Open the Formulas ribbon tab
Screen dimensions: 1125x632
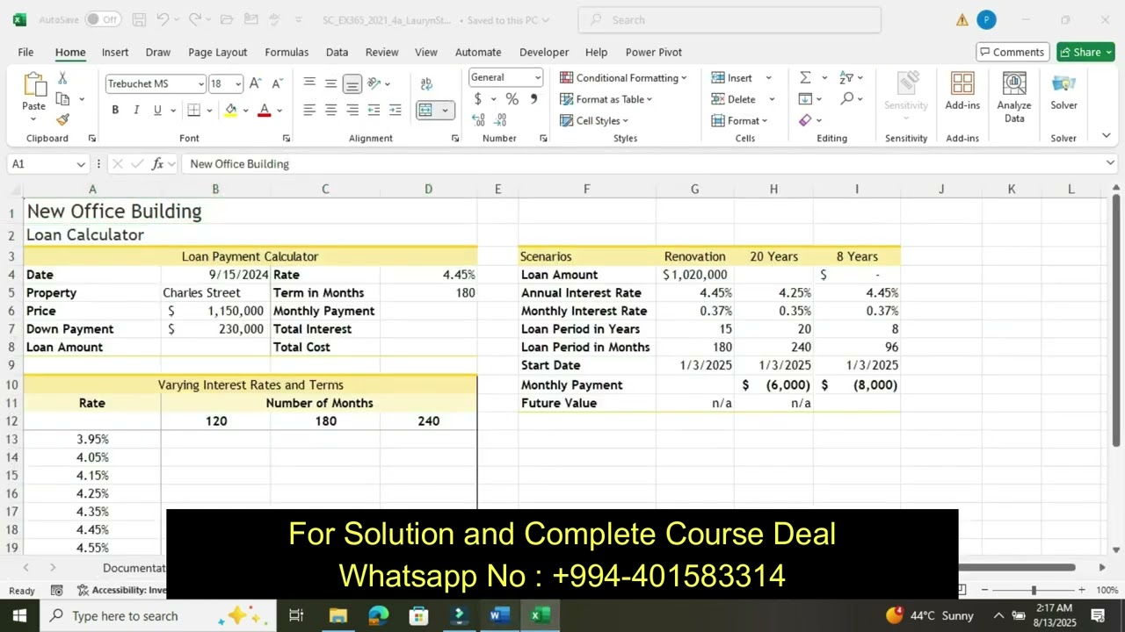tap(287, 52)
